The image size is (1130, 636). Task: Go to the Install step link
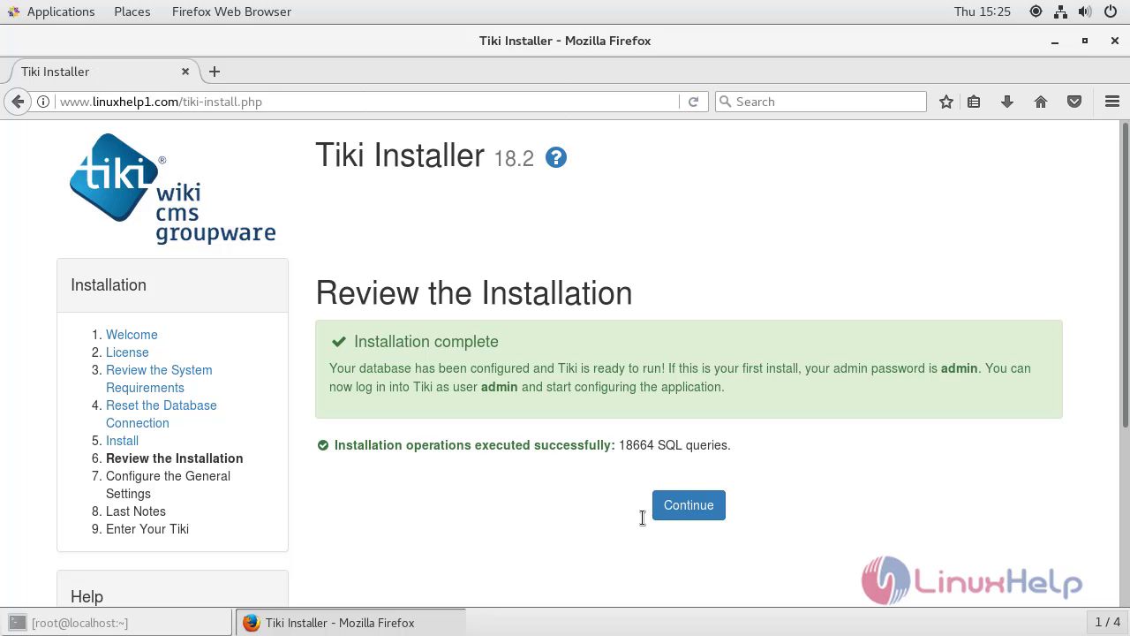(122, 441)
